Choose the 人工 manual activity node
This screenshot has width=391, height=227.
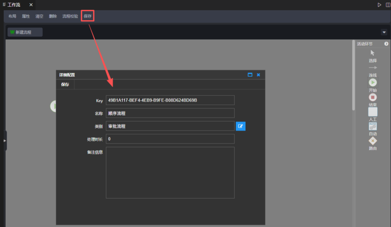(x=373, y=112)
